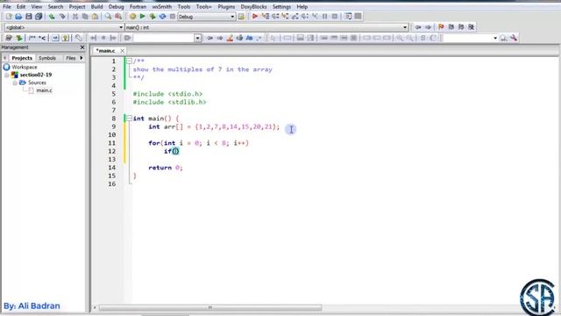Copy the selection via the toolbar icon
Viewport: 561px width, 316px height.
[x=85, y=17]
